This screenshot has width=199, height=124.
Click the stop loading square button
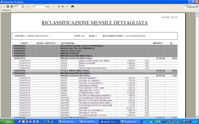(x=66, y=6)
